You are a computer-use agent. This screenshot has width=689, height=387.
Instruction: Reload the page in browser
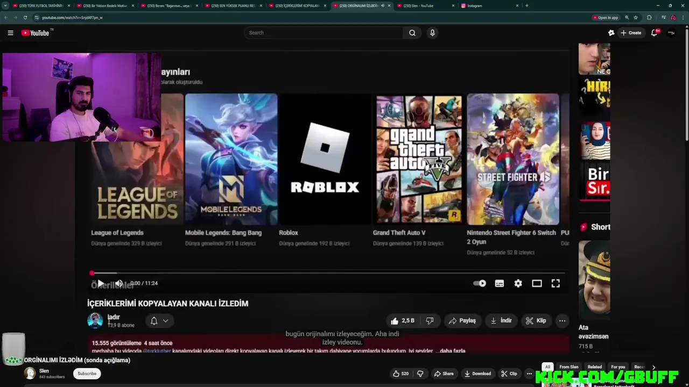tap(25, 17)
